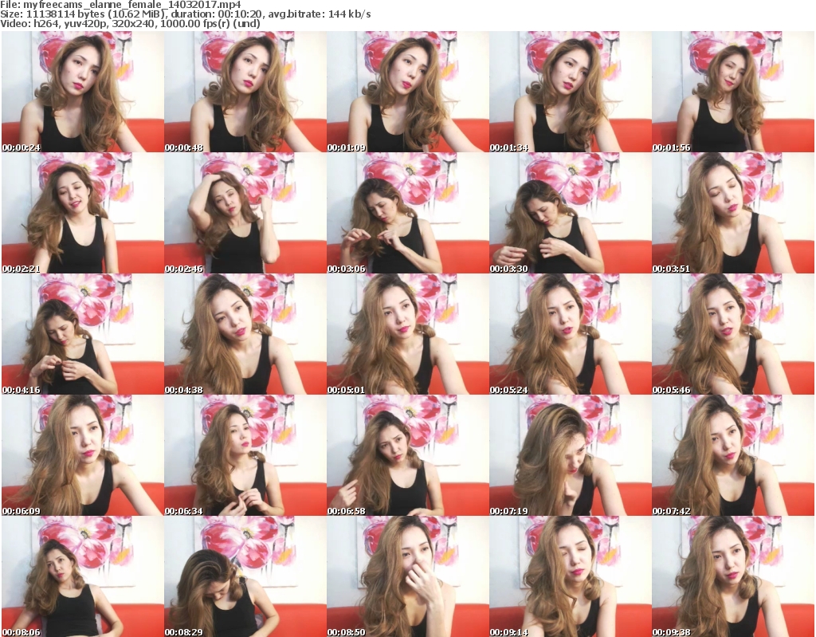Open the thumbnail frame stamped 00:05:46

(733, 334)
